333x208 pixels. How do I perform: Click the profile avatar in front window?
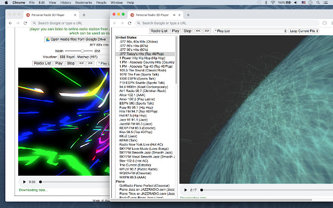pyautogui.click(x=325, y=23)
